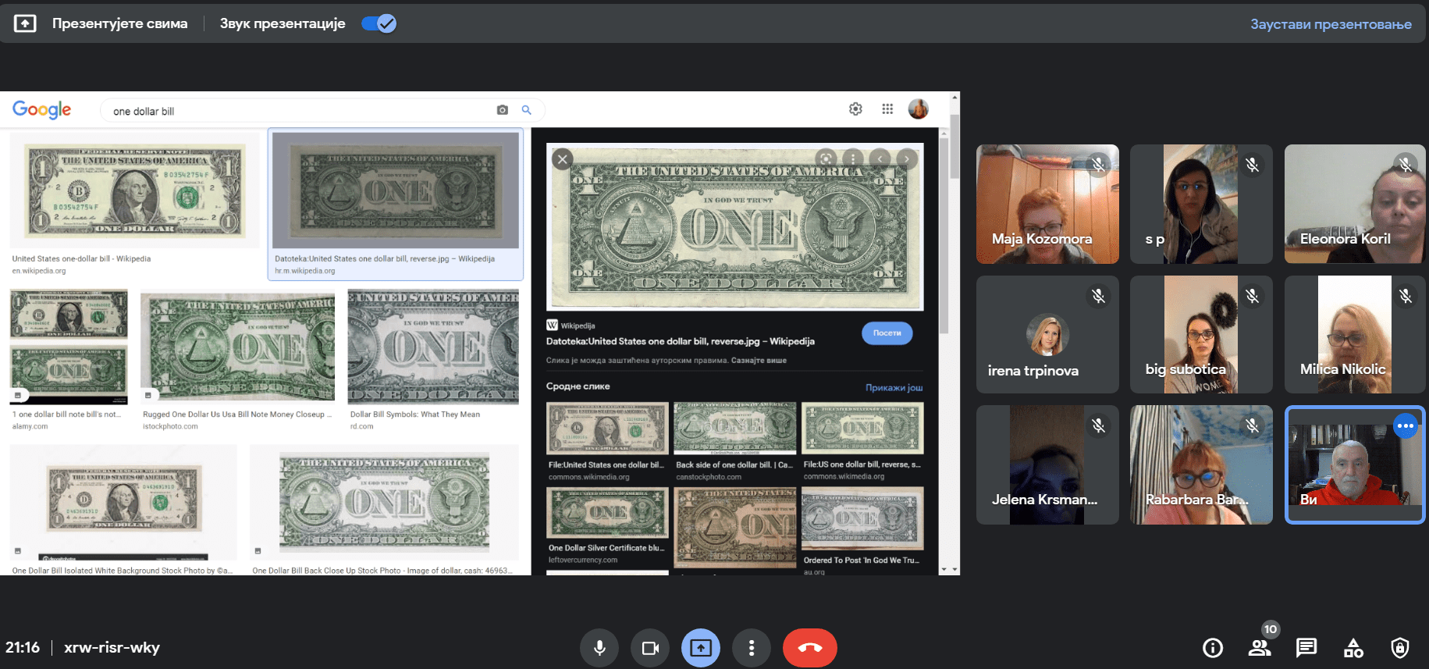The height and width of the screenshot is (669, 1429).
Task: Click the present screen button in call controls
Action: pyautogui.click(x=701, y=648)
